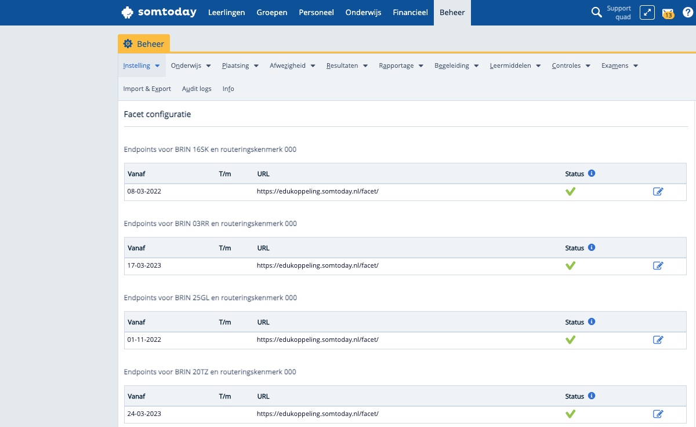Viewport: 696px width, 427px height.
Task: Open the help question mark icon
Action: (687, 12)
